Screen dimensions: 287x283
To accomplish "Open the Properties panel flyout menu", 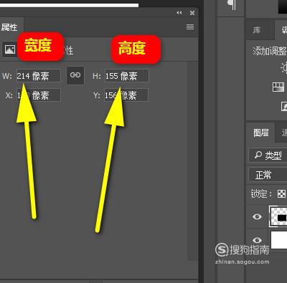I will pos(190,27).
